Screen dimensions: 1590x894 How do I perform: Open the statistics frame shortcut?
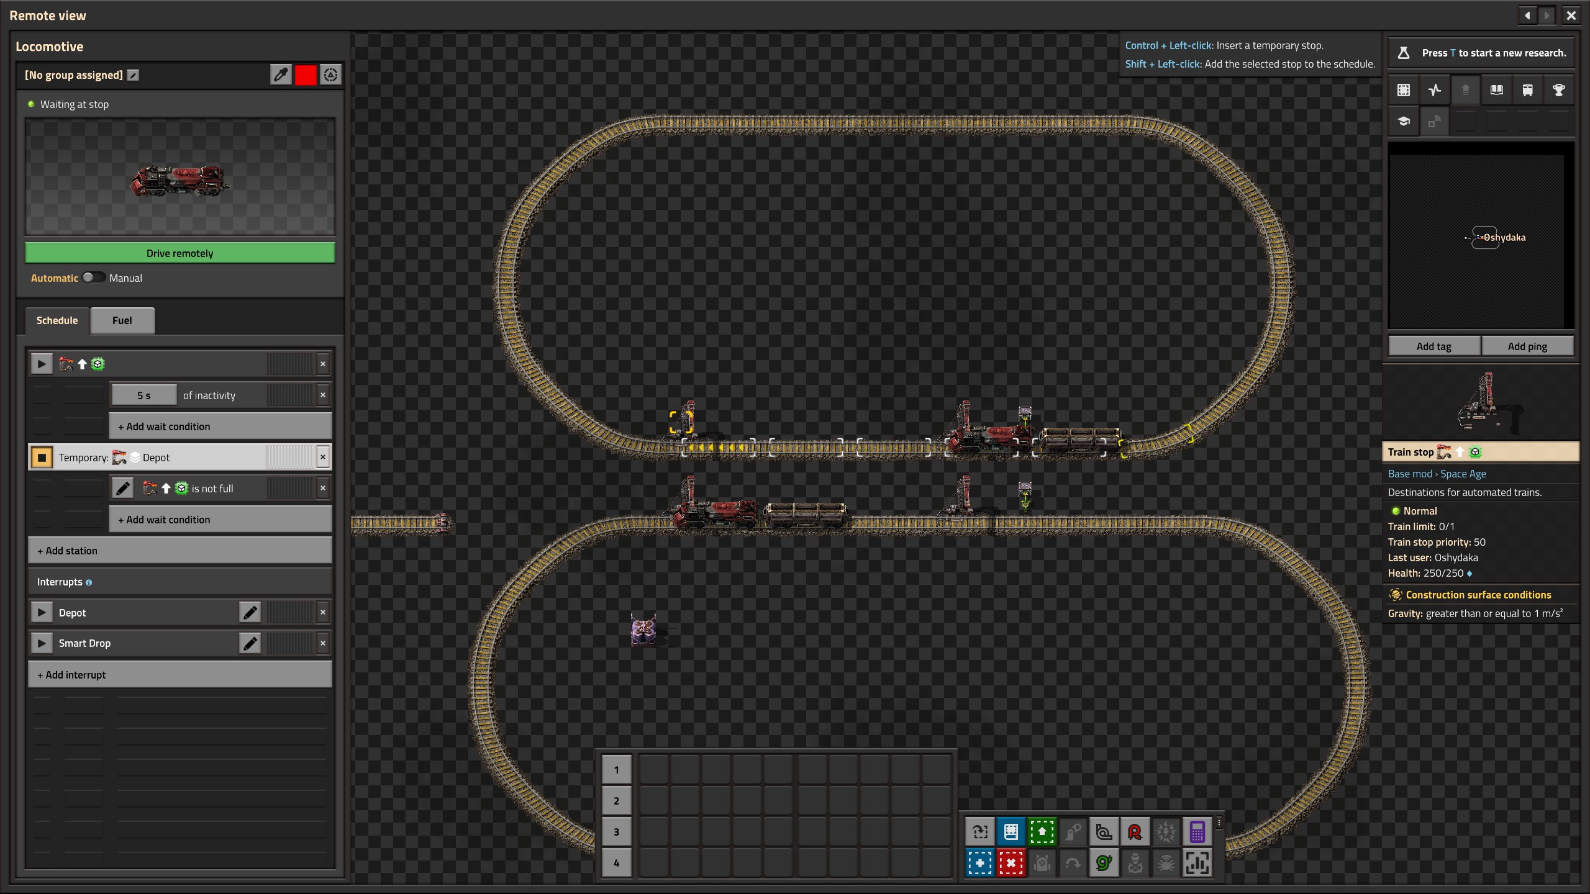click(1197, 863)
